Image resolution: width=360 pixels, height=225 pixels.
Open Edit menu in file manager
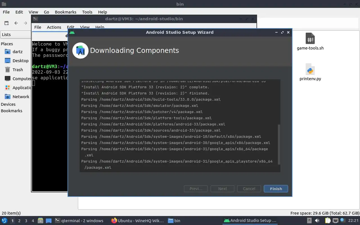19,12
